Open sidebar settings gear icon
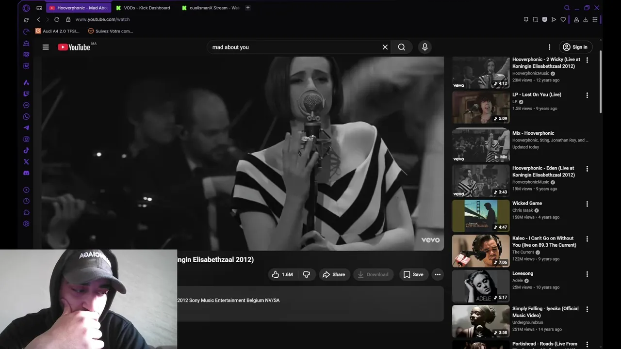This screenshot has width=621, height=349. tap(26, 224)
